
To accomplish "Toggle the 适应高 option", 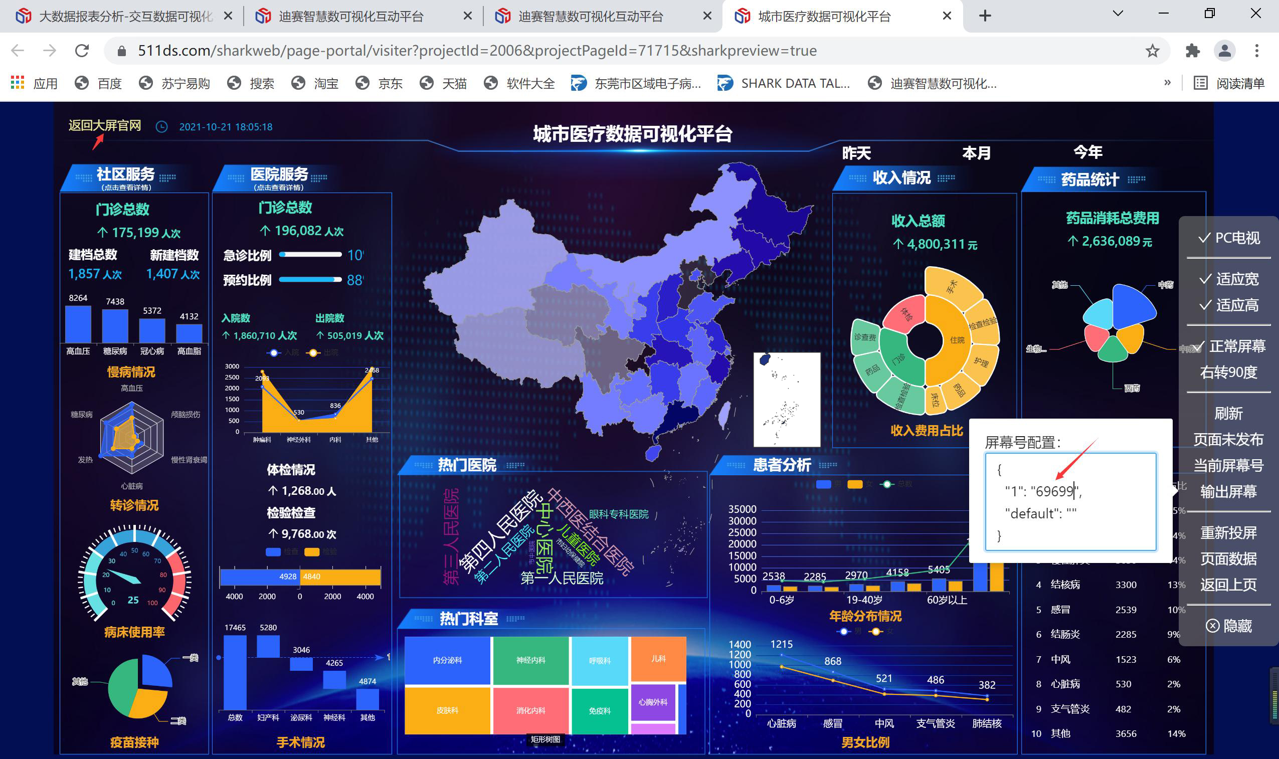I will pyautogui.click(x=1229, y=305).
